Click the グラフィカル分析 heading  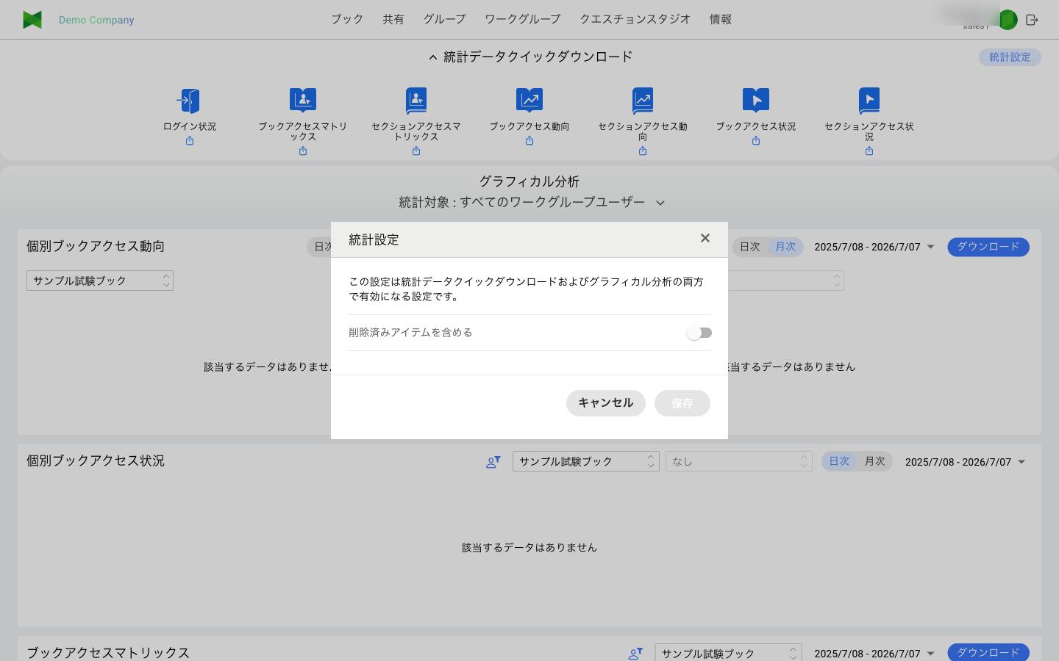[x=529, y=181]
